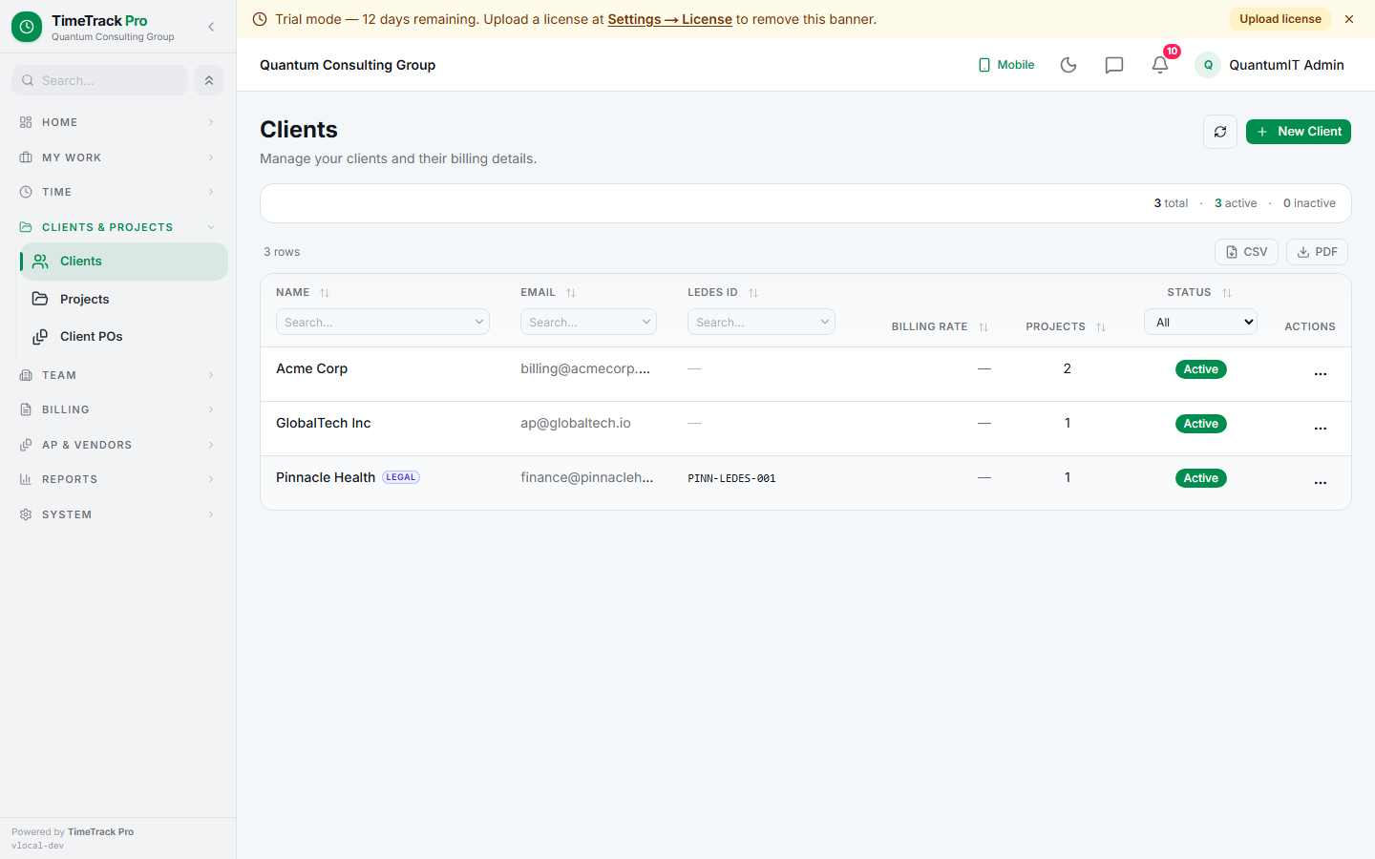The width and height of the screenshot is (1375, 859).
Task: Follow the Settings → License link
Action: (x=669, y=19)
